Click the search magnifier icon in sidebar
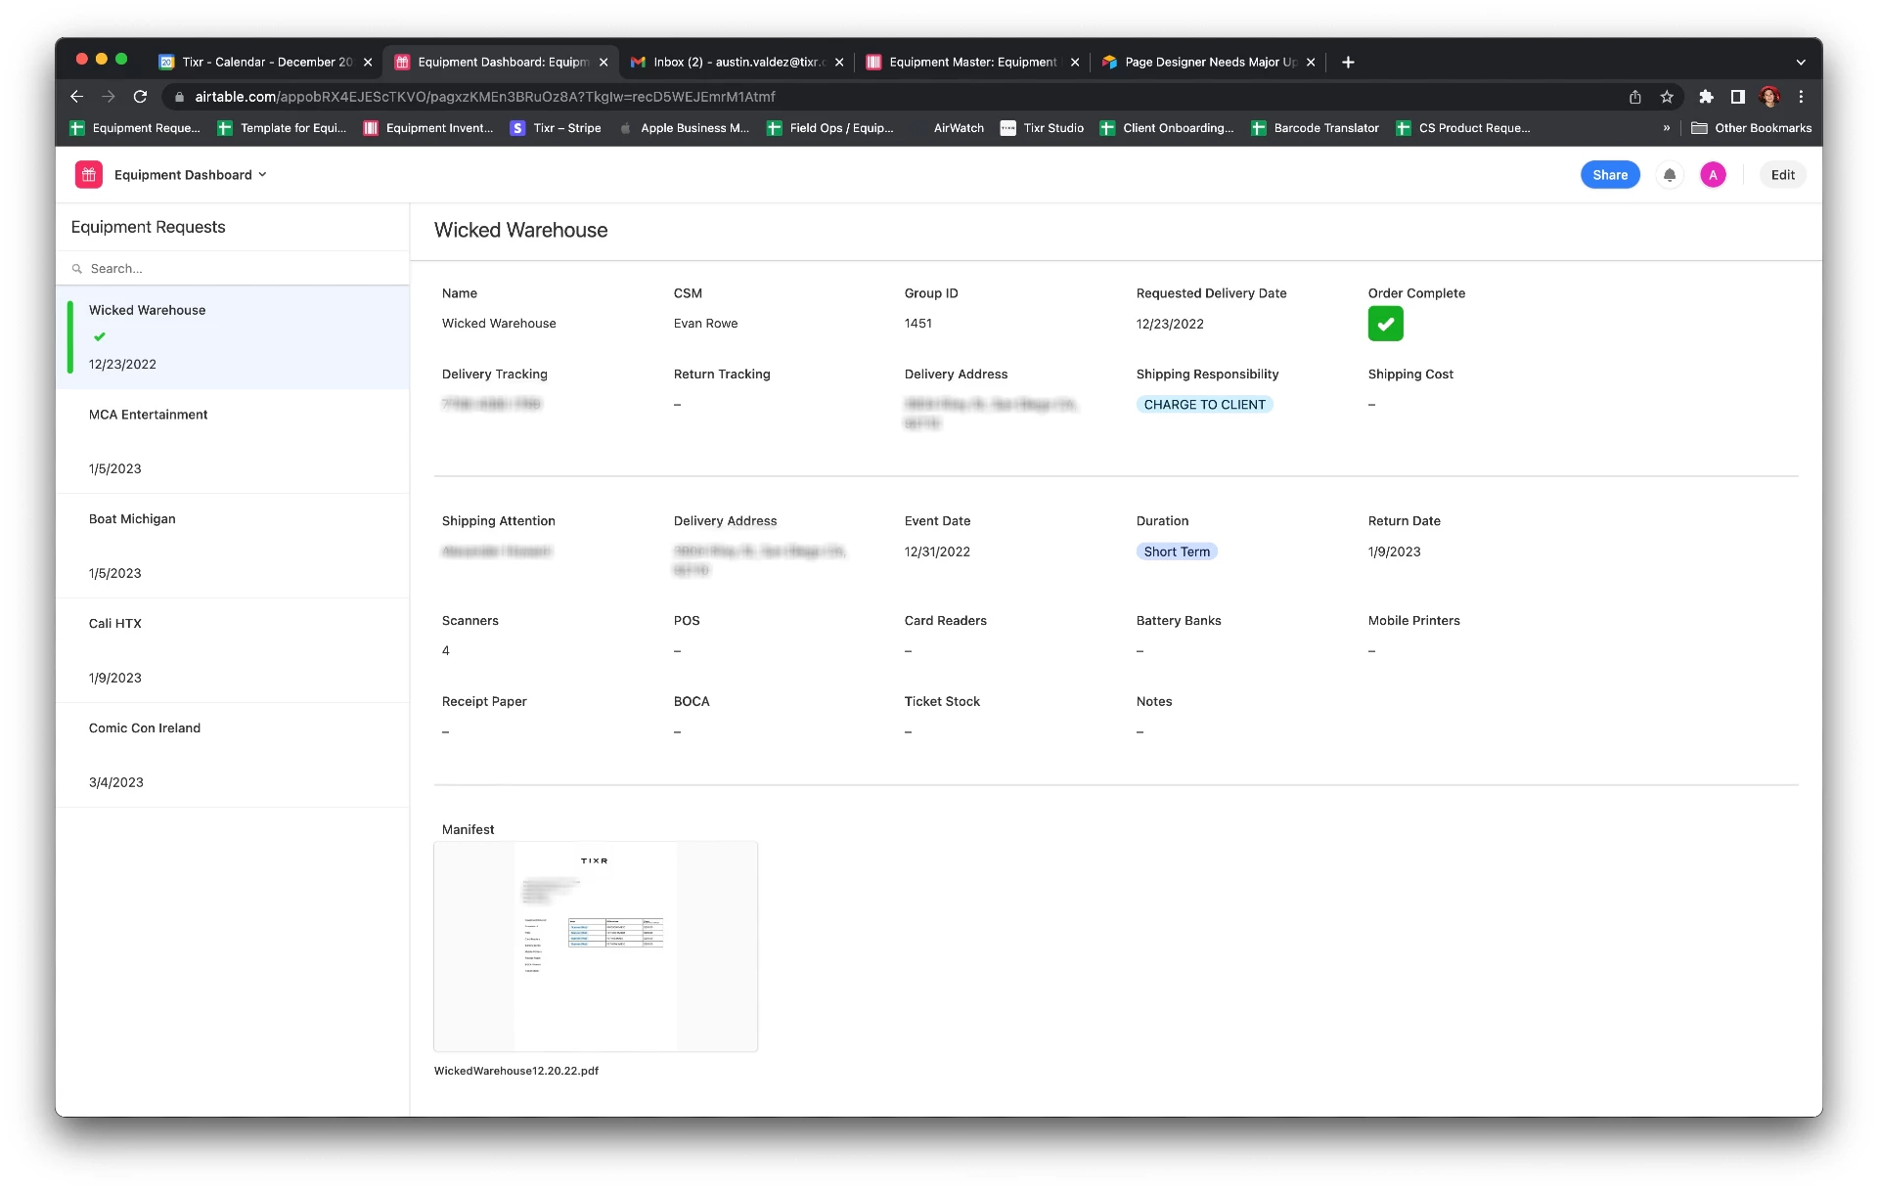Image resolution: width=1878 pixels, height=1190 pixels. point(76,269)
